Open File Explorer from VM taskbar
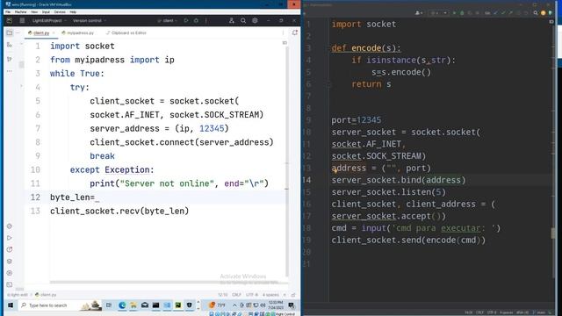Screen dimensions: 562x316 tap(133, 305)
